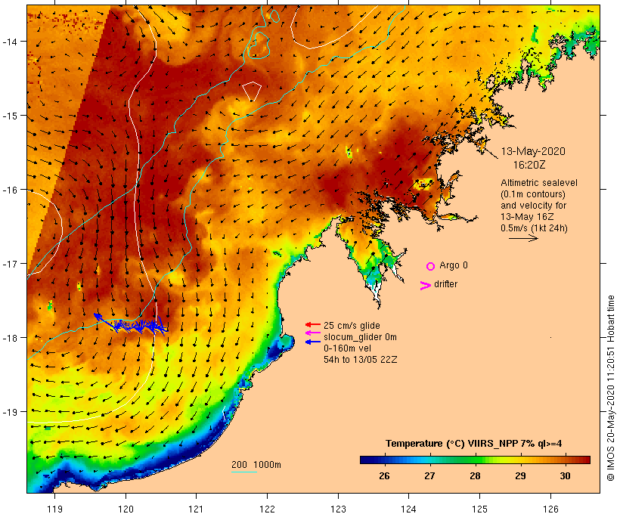This screenshot has width=620, height=514.
Task: Click the latitude axis label -15
Action: point(9,116)
